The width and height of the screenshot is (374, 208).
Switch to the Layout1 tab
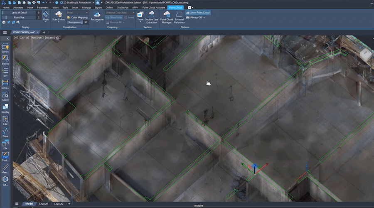(x=44, y=204)
